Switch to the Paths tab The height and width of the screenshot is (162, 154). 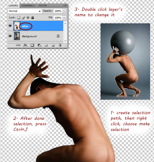[x=43, y=6]
